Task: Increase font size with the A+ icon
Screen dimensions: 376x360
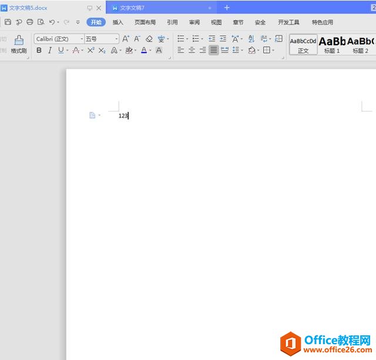Action: coord(126,39)
